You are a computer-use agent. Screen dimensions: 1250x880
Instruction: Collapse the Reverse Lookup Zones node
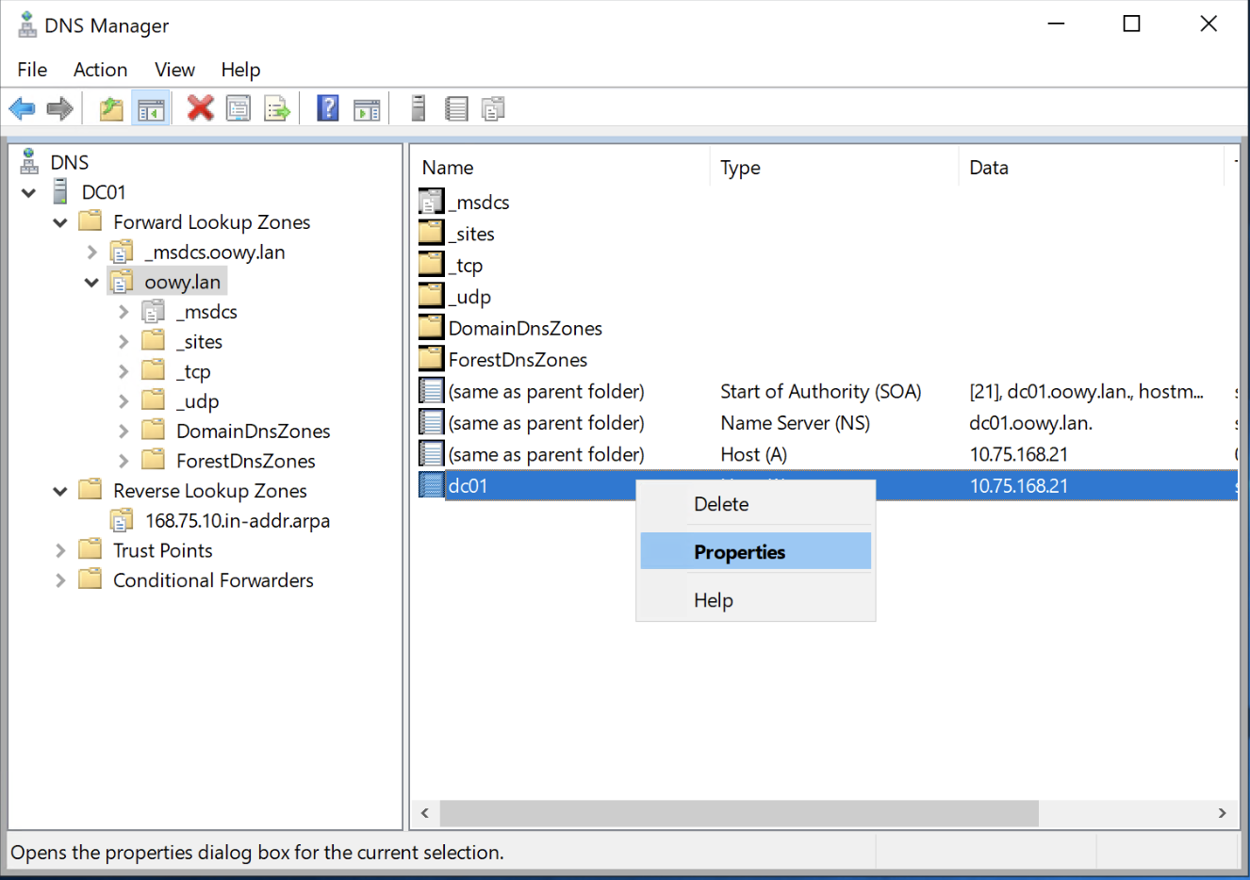coord(60,491)
